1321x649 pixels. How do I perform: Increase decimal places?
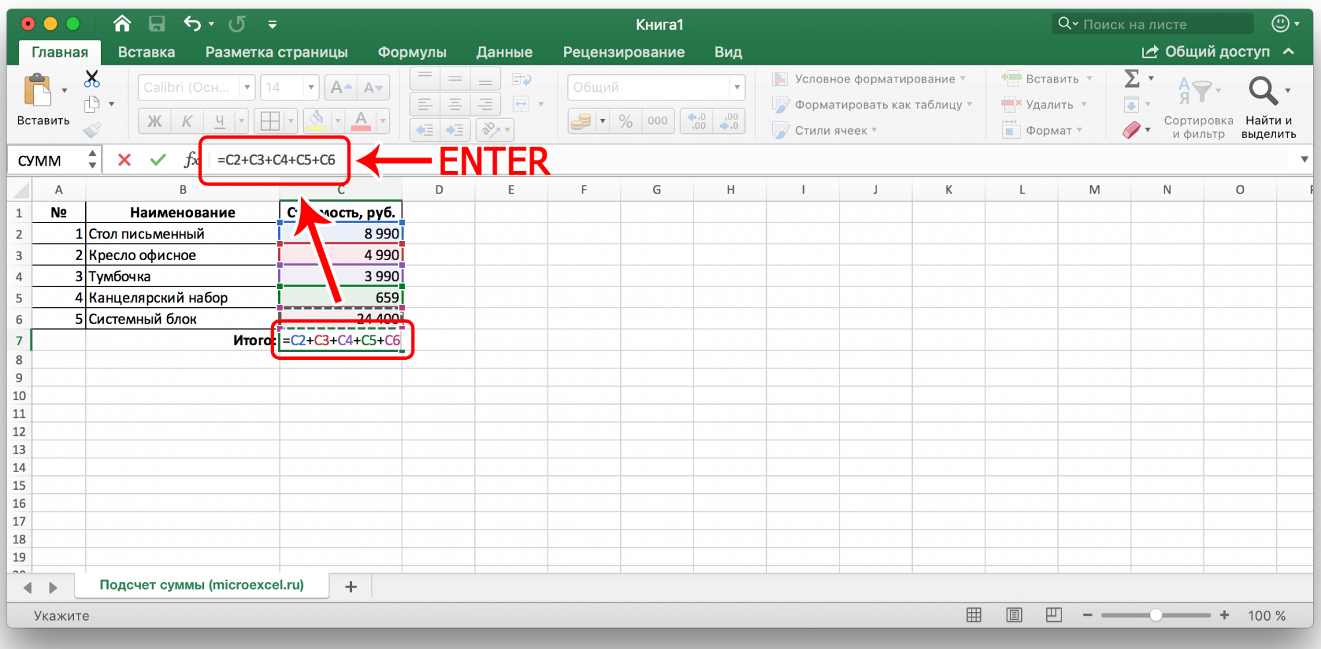click(697, 121)
